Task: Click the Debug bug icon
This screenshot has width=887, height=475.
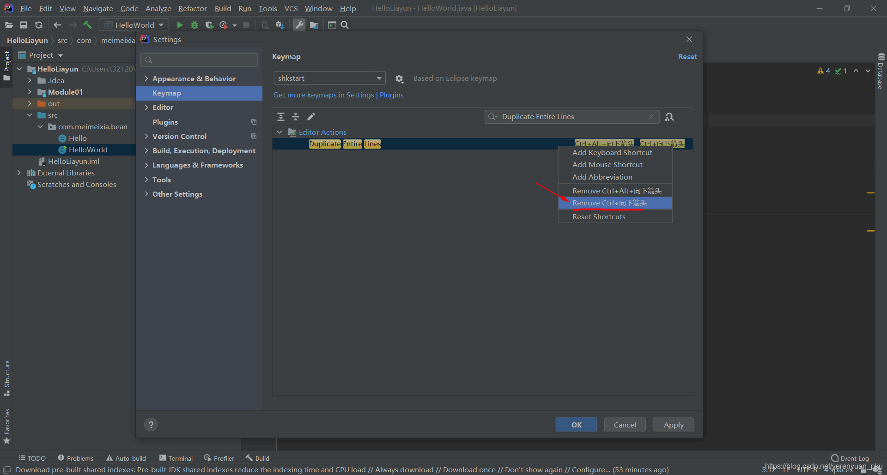Action: pyautogui.click(x=194, y=25)
